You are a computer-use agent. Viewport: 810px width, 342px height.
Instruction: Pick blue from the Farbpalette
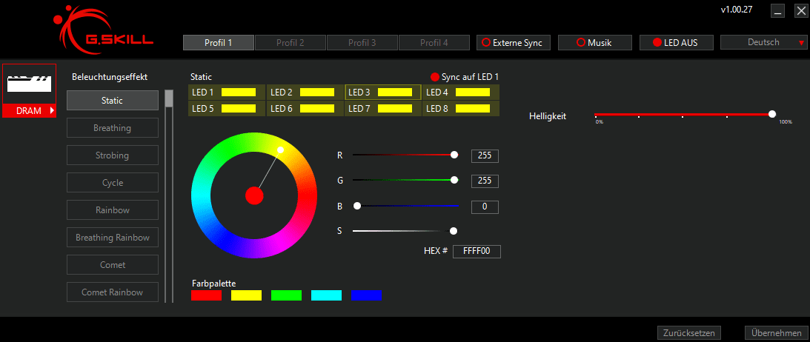pyautogui.click(x=366, y=295)
